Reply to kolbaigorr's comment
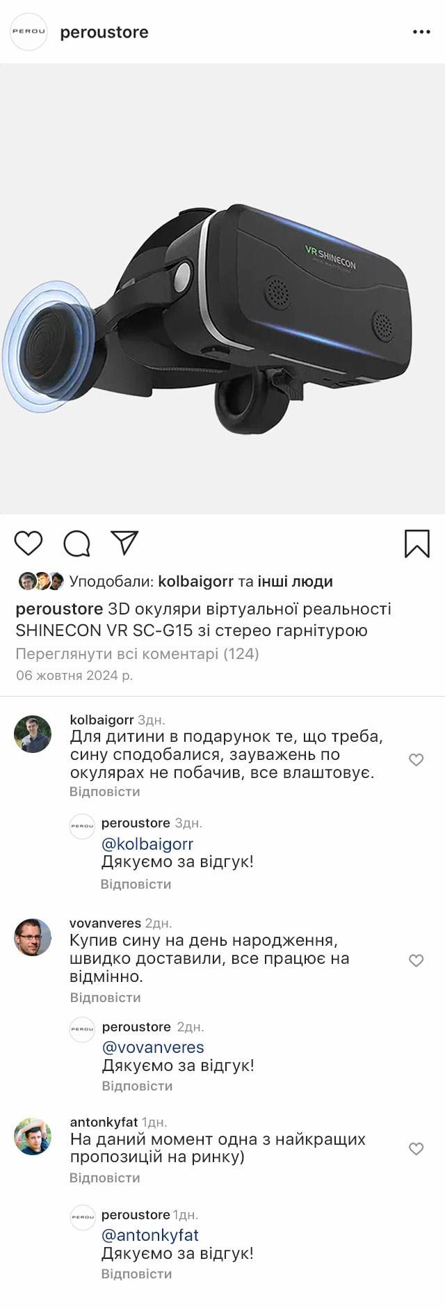This screenshot has width=445, height=1309. click(105, 791)
